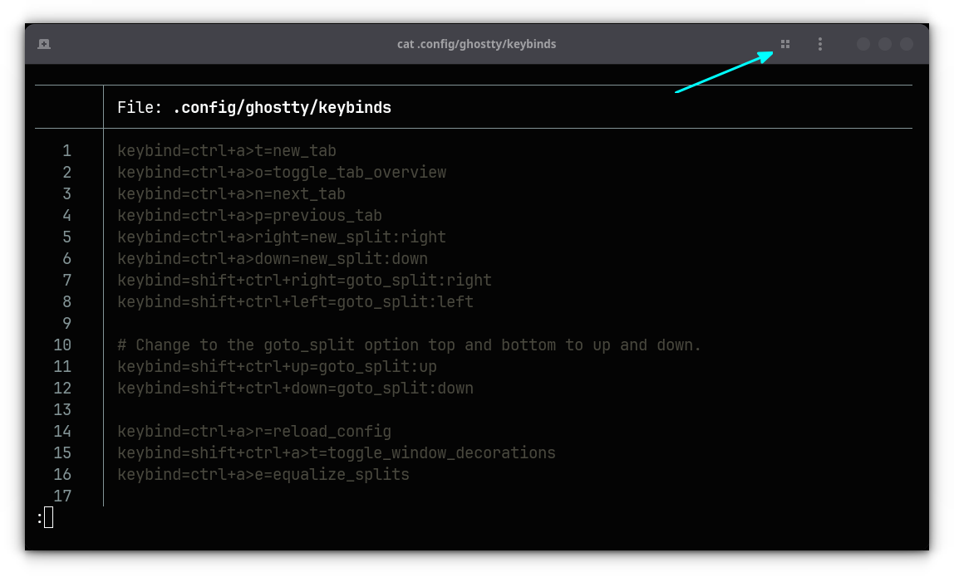
Task: Click the toggle_window_decorations keybind line
Action: [x=336, y=453]
